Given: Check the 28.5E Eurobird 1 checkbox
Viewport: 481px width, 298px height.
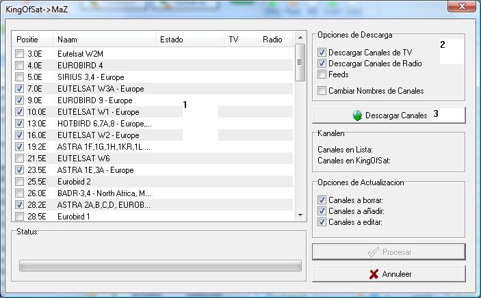Looking at the screenshot, I should (19, 217).
